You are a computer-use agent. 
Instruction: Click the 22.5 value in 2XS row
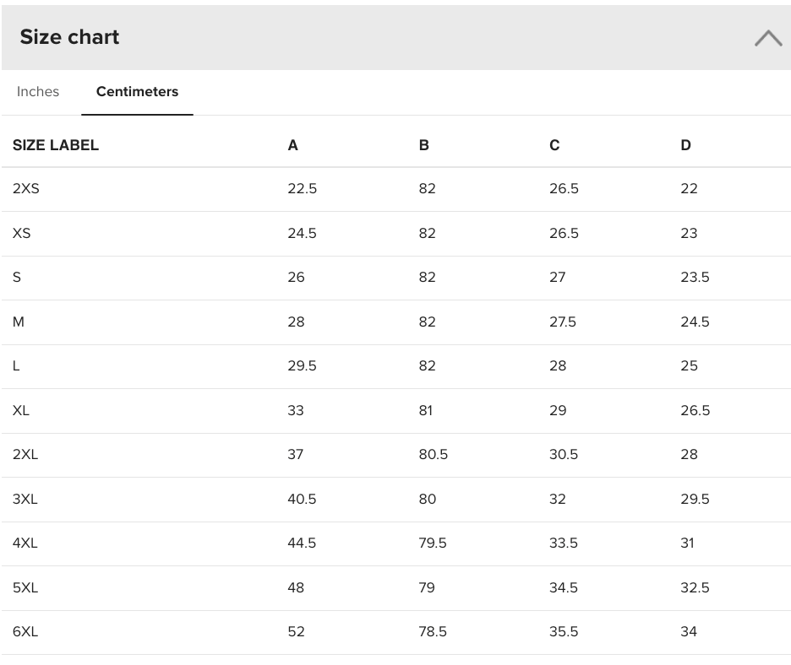(303, 188)
